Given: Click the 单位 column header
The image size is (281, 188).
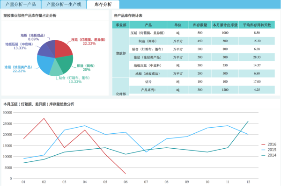Looking at the screenshot, I should [177, 25].
